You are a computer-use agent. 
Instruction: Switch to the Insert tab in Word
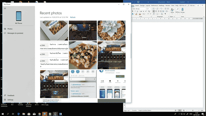(137, 5)
